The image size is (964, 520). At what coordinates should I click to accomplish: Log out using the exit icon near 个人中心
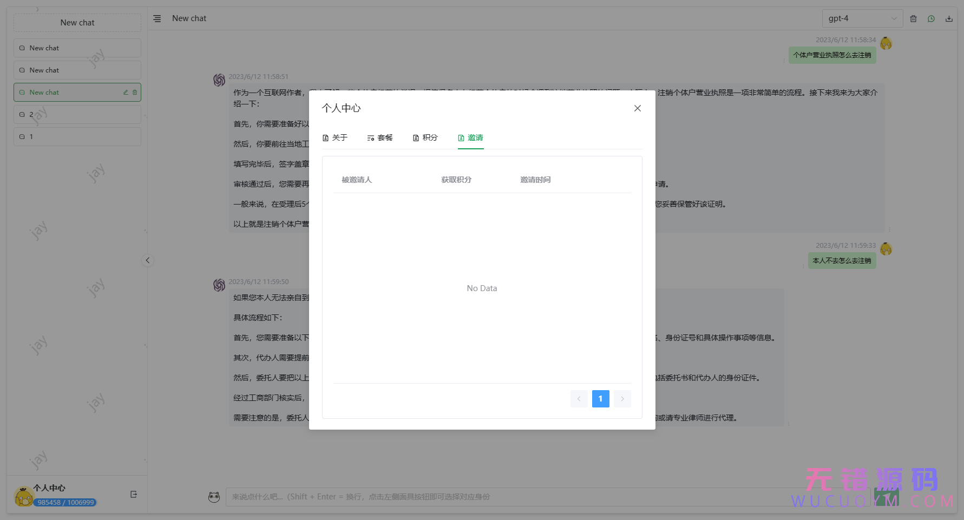133,494
